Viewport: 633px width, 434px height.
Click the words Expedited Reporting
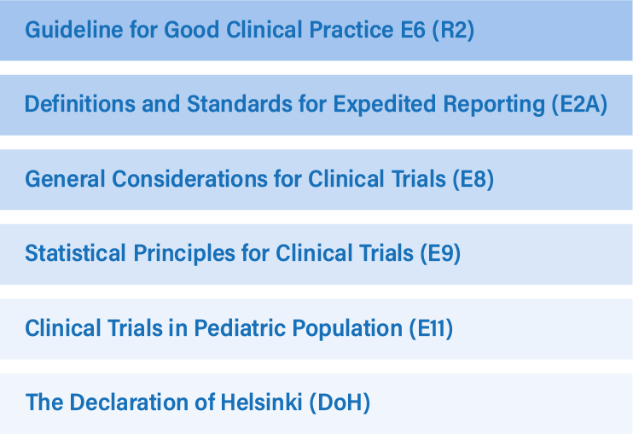(x=439, y=106)
